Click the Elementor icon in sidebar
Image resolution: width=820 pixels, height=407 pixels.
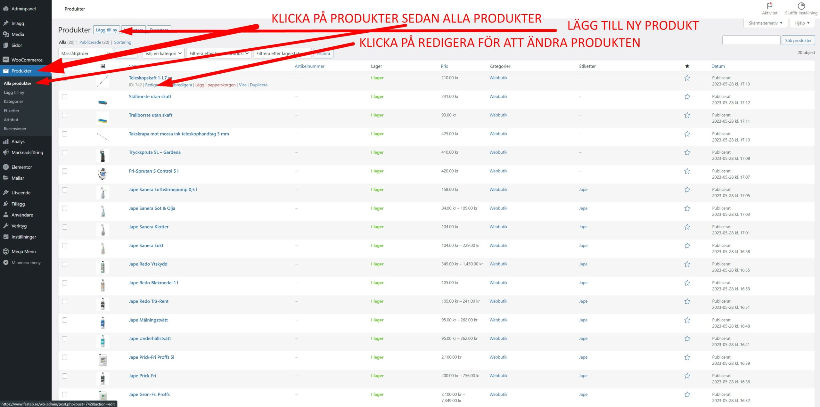pyautogui.click(x=6, y=167)
